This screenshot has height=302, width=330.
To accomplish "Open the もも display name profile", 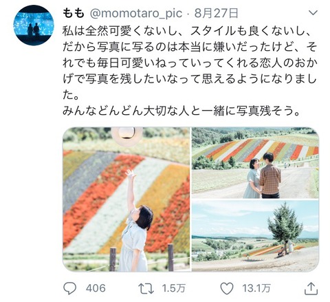I will click(74, 13).
